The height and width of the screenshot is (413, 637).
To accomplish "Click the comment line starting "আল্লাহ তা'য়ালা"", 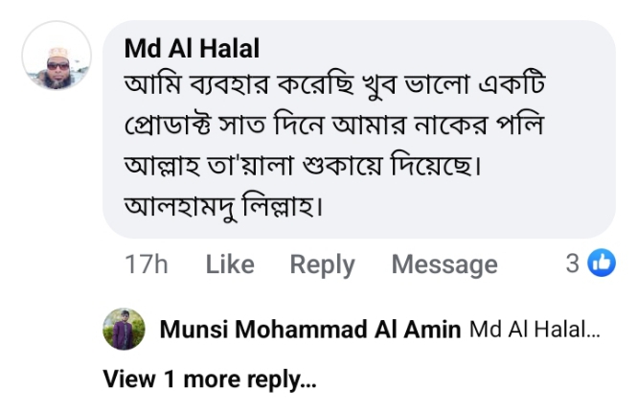I will pyautogui.click(x=303, y=166).
